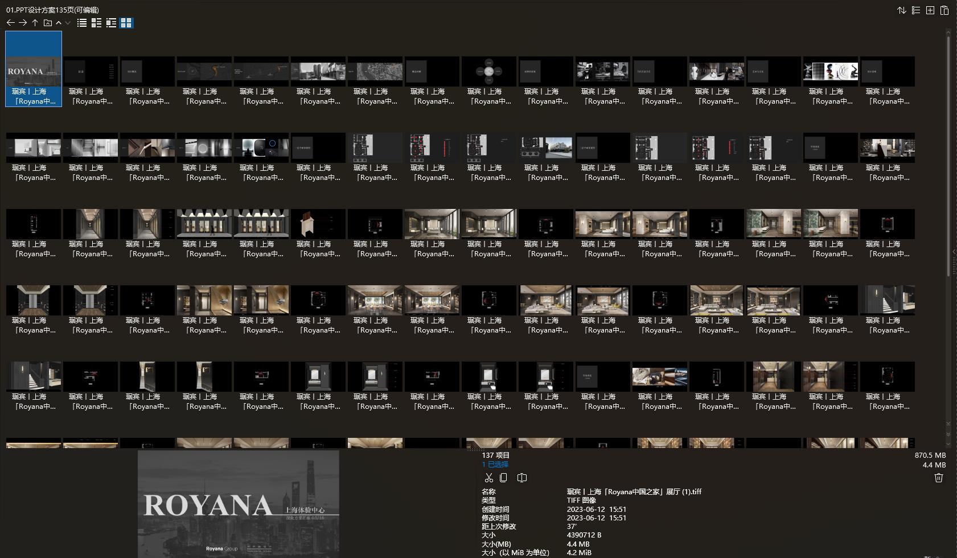Click the sort order arrows icon
This screenshot has width=957, height=558.
pos(901,10)
